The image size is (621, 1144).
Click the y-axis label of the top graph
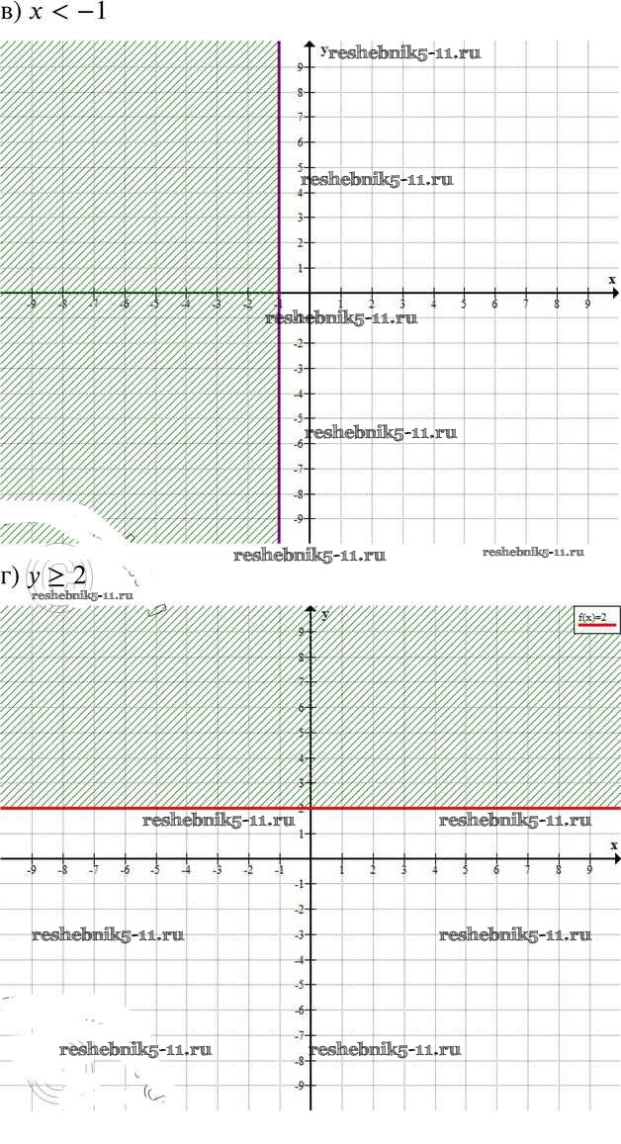[x=323, y=48]
